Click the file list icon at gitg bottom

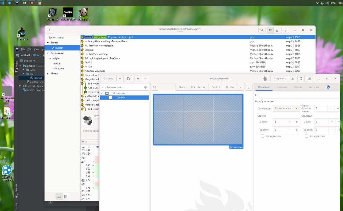(x=66, y=197)
